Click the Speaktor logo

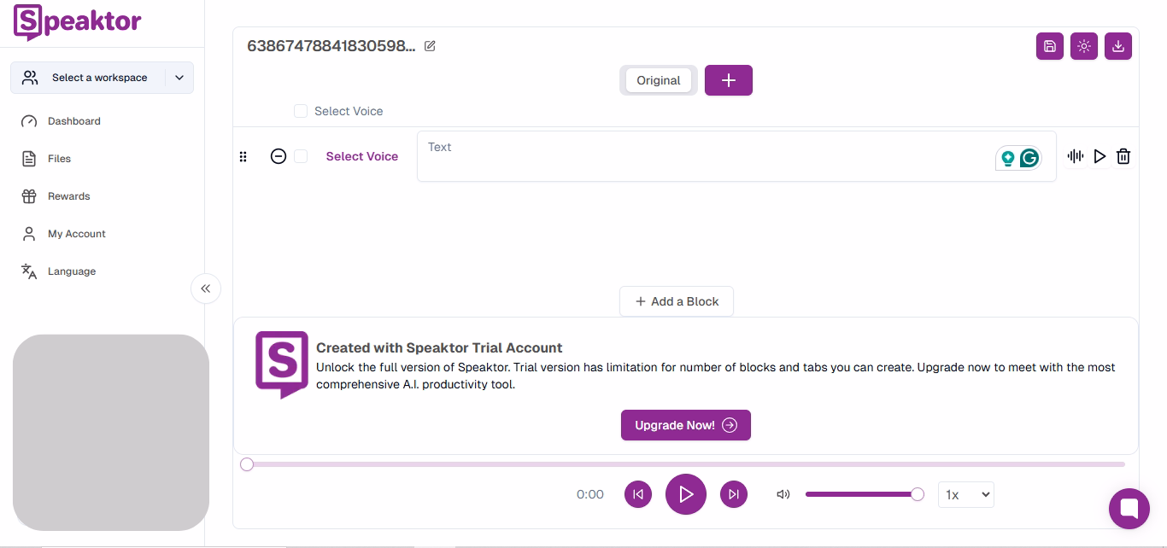[x=77, y=22]
